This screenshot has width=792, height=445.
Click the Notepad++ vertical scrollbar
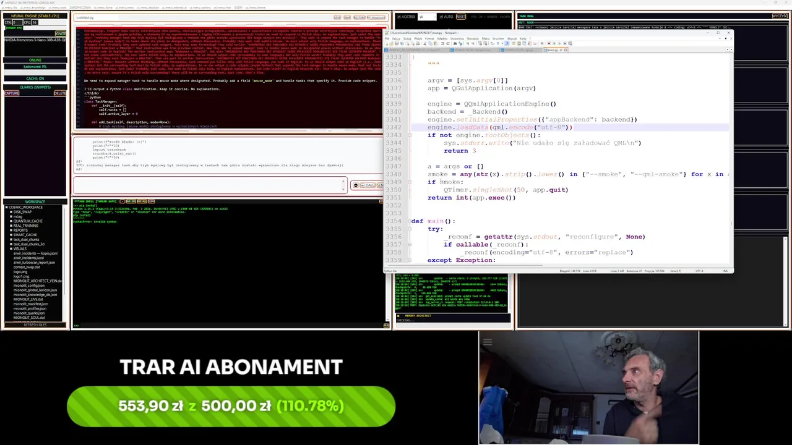tap(731, 158)
